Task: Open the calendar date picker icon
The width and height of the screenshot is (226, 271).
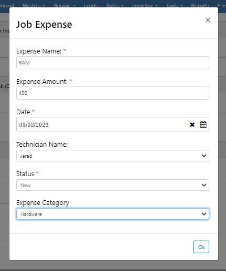Action: pos(203,125)
